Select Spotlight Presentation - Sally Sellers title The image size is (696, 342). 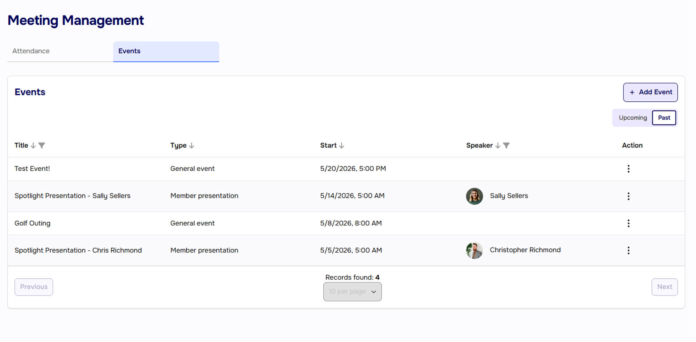tap(72, 196)
